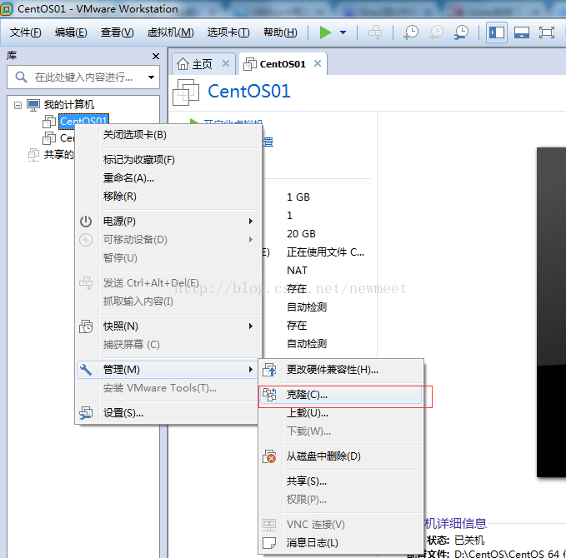Expand the 快照(N) submenu
The image size is (566, 558).
click(x=168, y=326)
